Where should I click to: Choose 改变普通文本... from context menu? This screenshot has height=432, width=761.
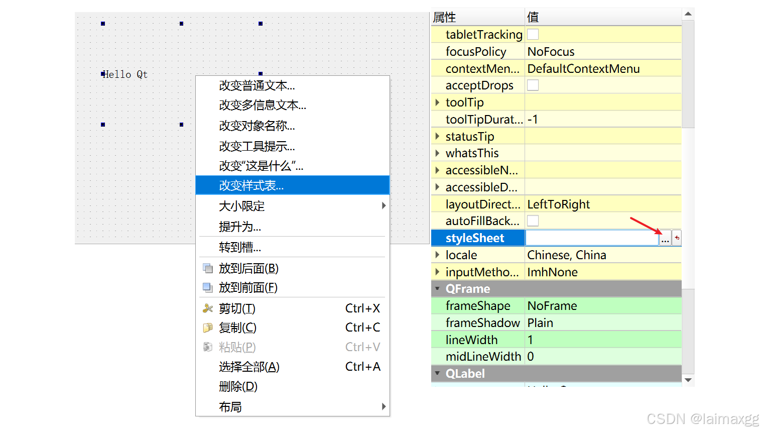click(x=293, y=85)
